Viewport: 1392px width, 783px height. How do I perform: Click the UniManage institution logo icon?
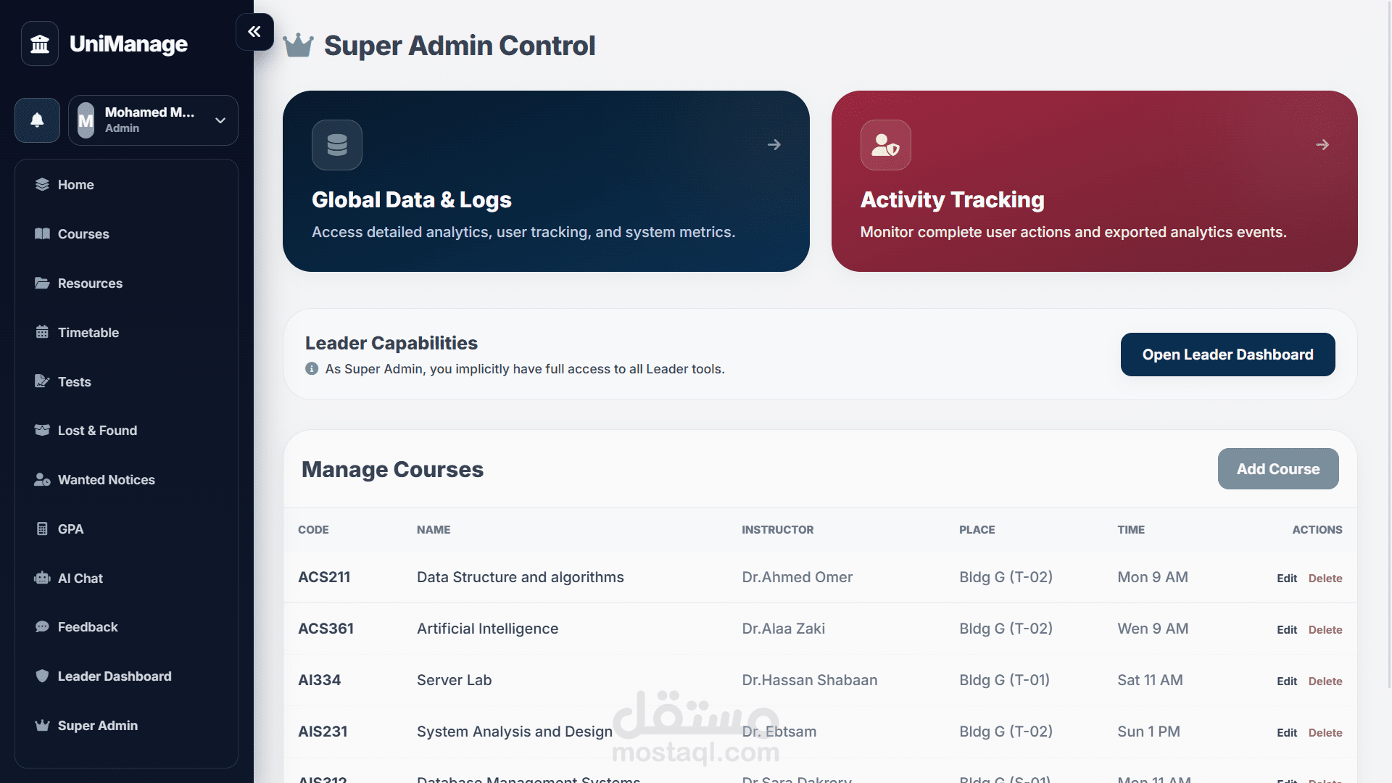pyautogui.click(x=40, y=44)
